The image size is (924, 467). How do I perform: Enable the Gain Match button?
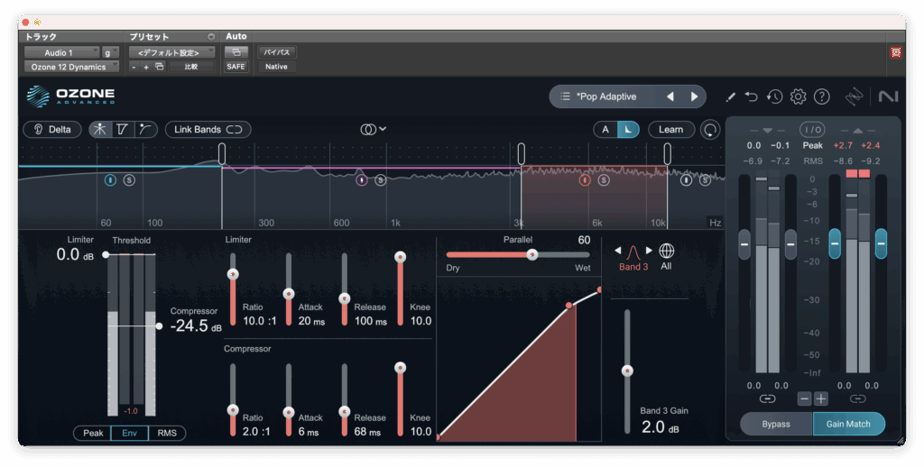[x=848, y=424]
